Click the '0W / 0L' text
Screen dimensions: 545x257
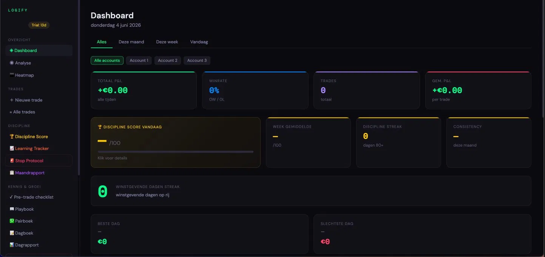pos(217,99)
